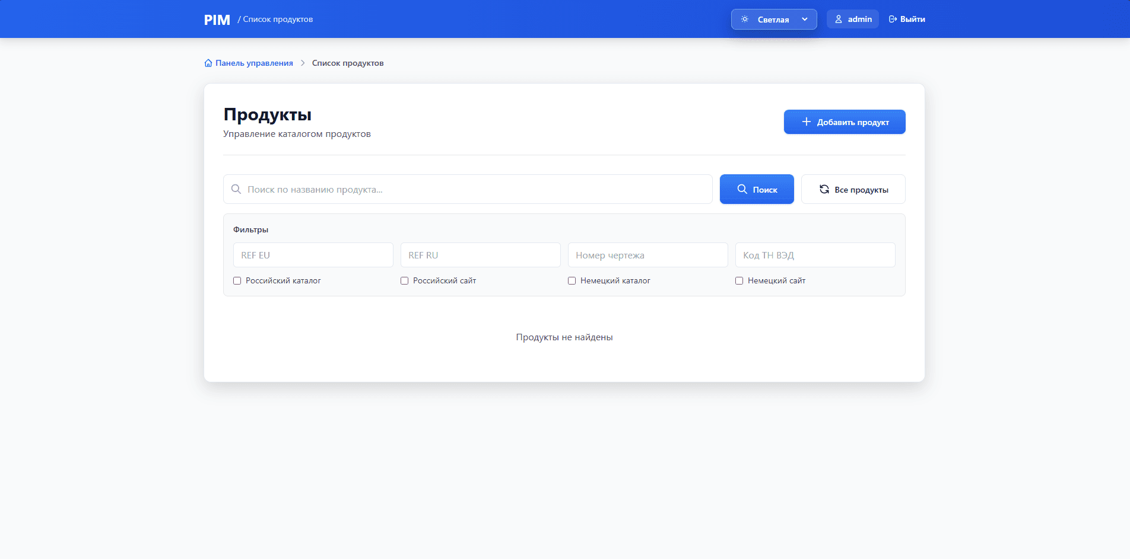
Task: Focus the product name search field
Action: point(475,190)
